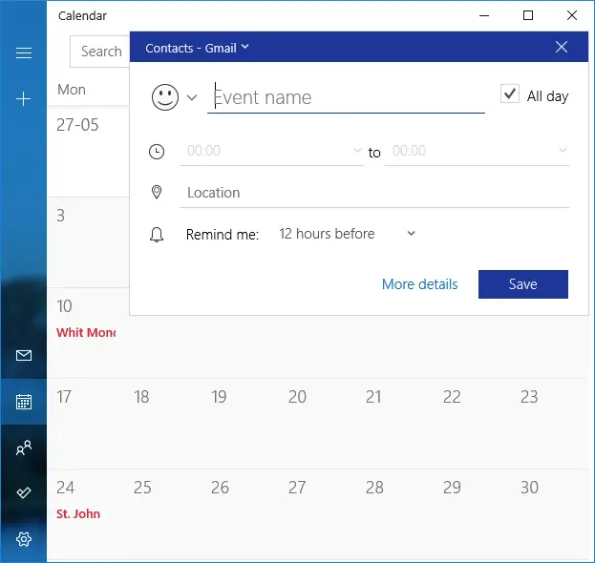This screenshot has height=563, width=595.
Task: Open the hamburger navigation menu
Action: pos(24,52)
